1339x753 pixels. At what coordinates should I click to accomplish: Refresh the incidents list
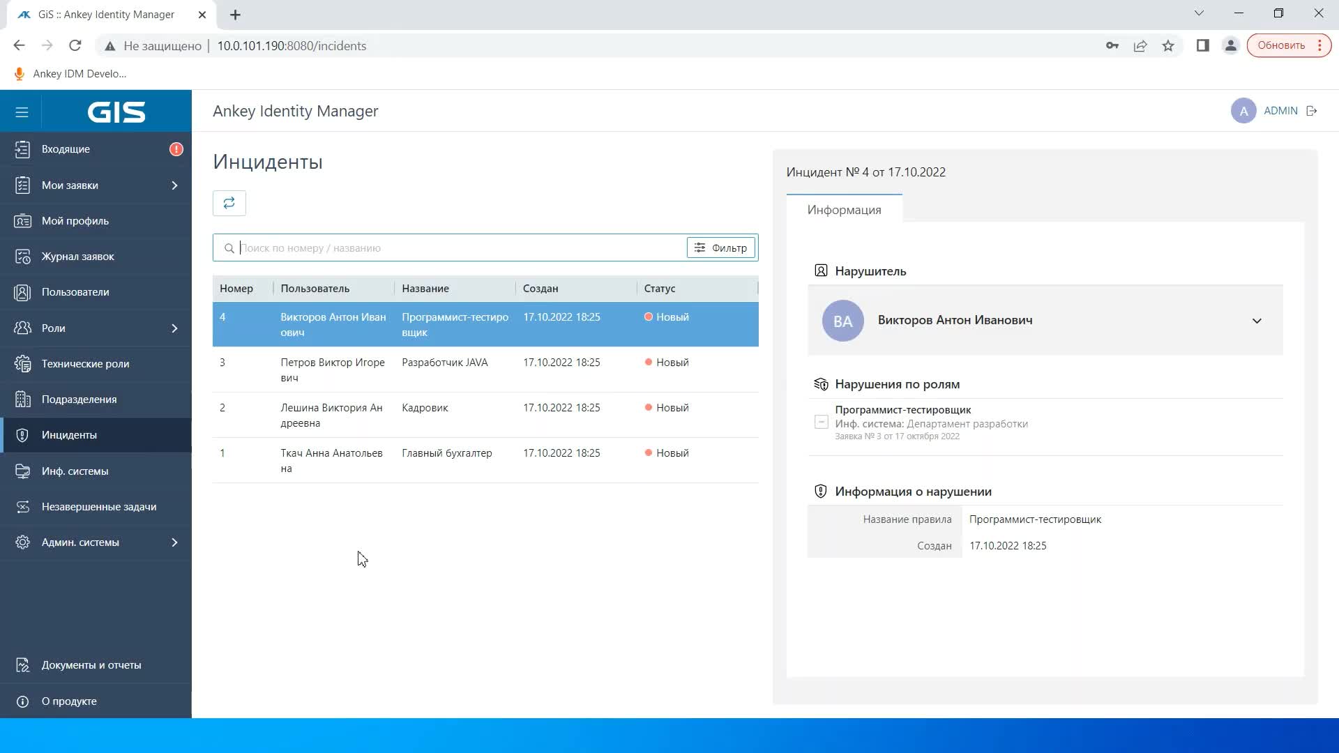[229, 203]
